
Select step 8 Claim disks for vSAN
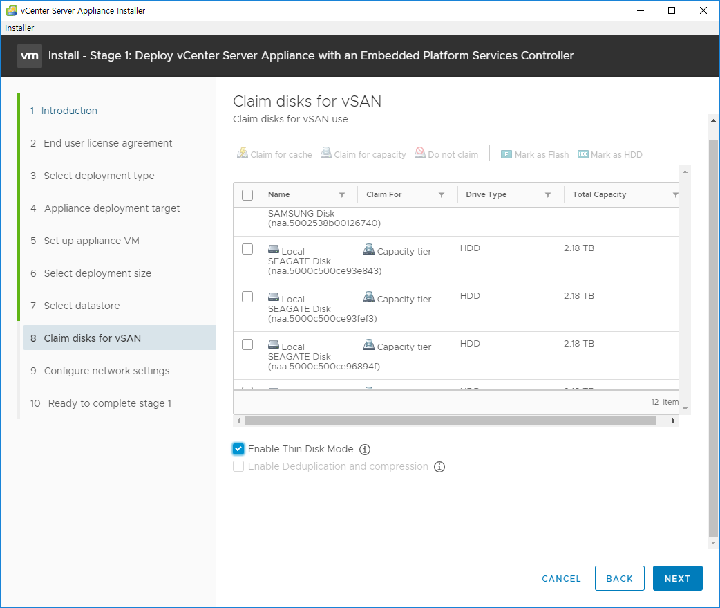[x=119, y=338]
